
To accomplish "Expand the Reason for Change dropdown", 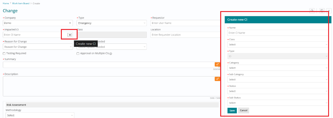I will point(38,47).
